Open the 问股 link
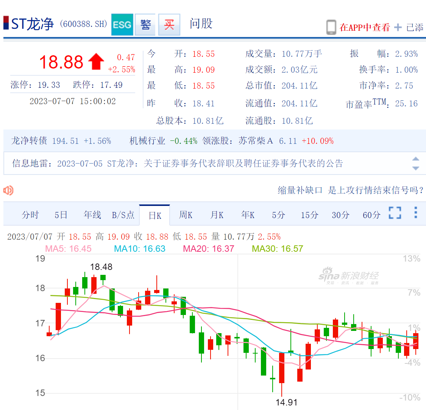 201,23
